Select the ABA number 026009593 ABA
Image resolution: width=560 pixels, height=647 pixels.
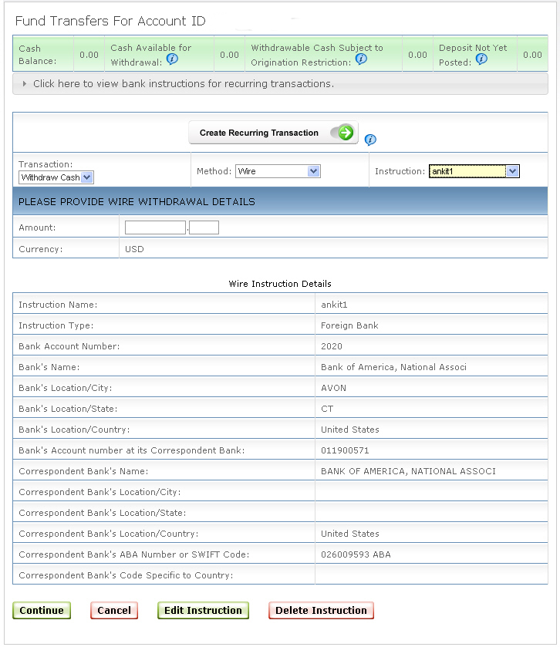click(x=356, y=554)
